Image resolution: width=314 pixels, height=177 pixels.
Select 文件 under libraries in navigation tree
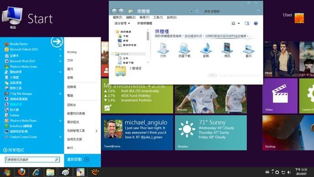[123, 58]
